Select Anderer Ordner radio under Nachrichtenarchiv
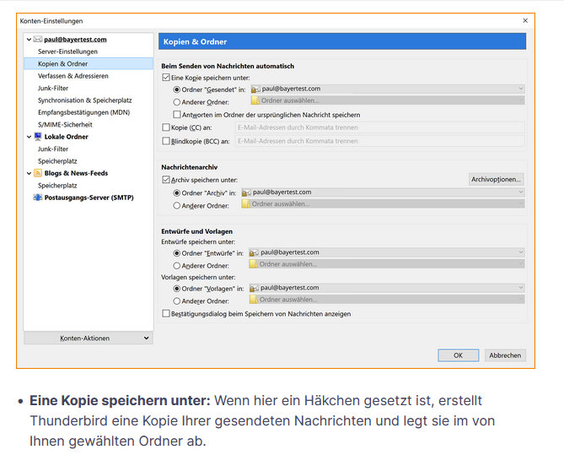The image size is (564, 455). [176, 206]
